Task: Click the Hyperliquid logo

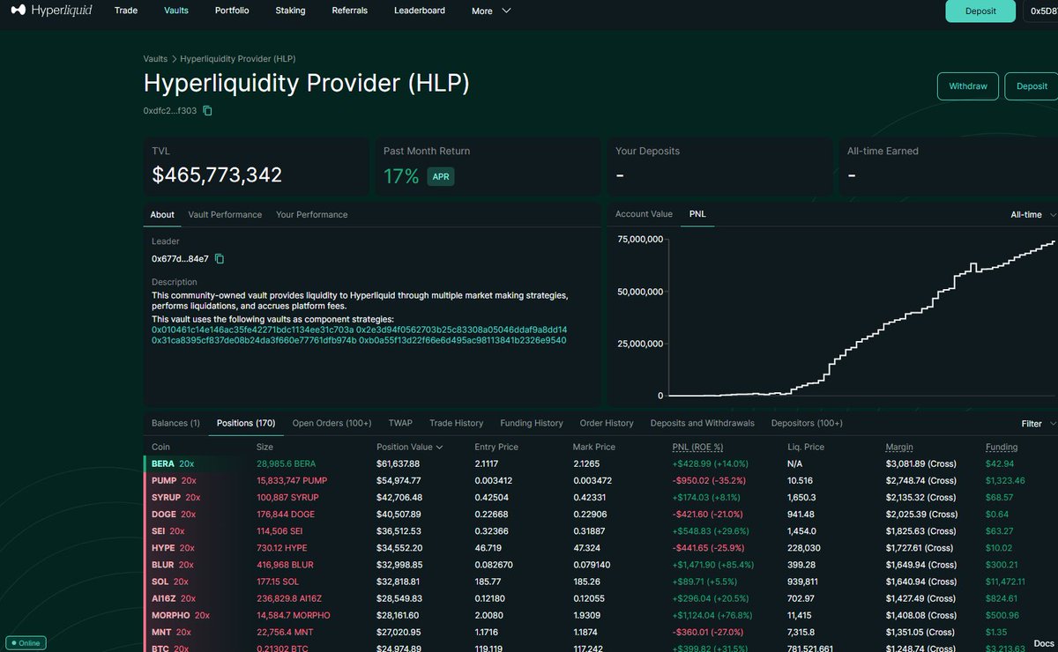Action: coord(50,11)
